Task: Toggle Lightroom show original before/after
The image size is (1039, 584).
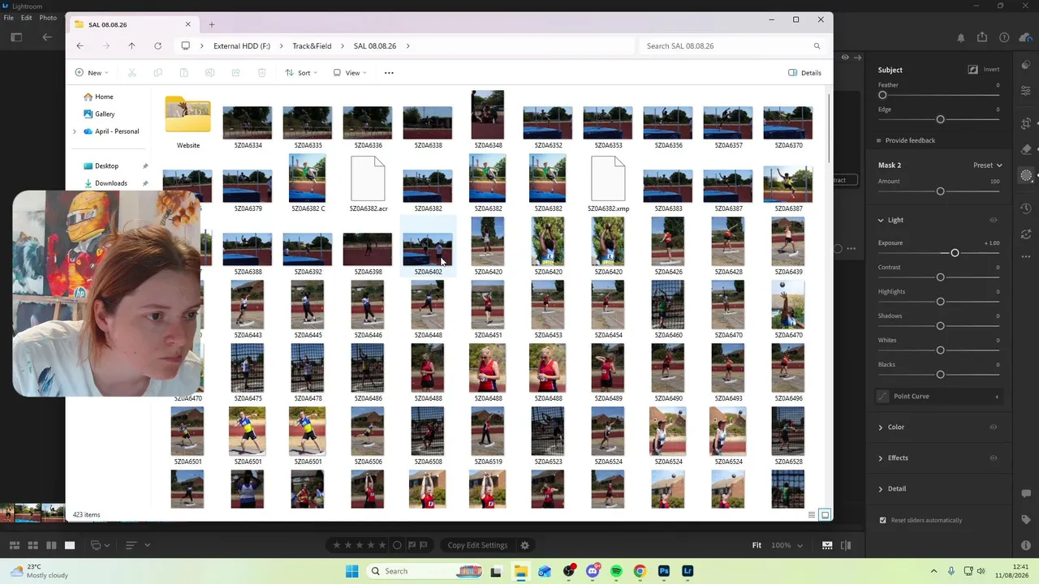Action: [x=845, y=545]
